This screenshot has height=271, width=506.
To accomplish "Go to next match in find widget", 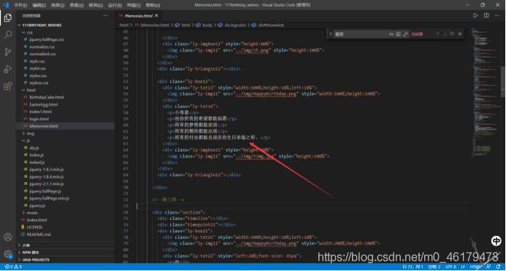I will tap(445, 34).
